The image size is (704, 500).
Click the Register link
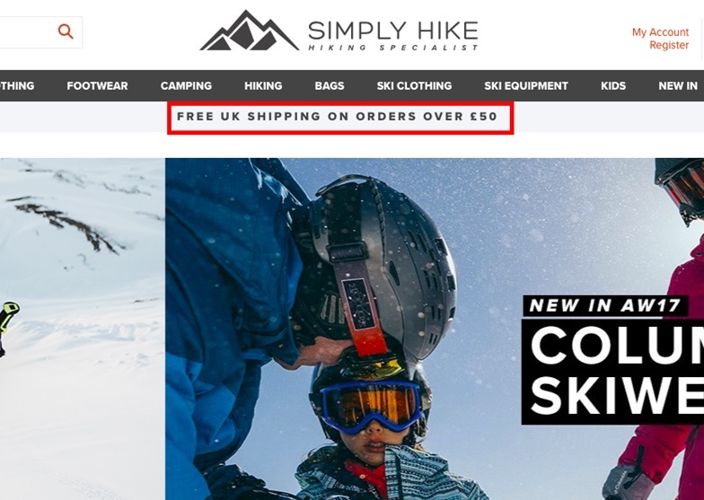click(669, 45)
